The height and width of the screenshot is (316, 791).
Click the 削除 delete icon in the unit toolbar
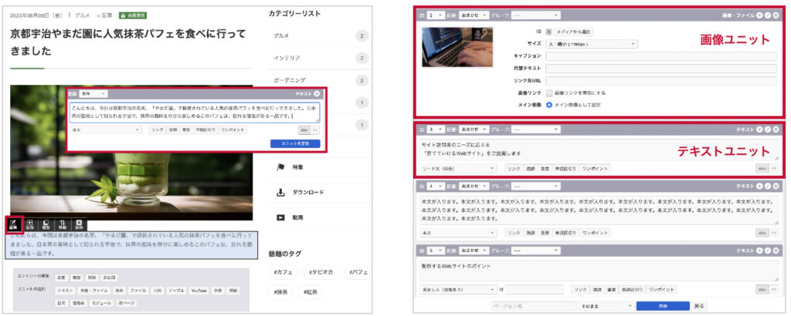[79, 224]
